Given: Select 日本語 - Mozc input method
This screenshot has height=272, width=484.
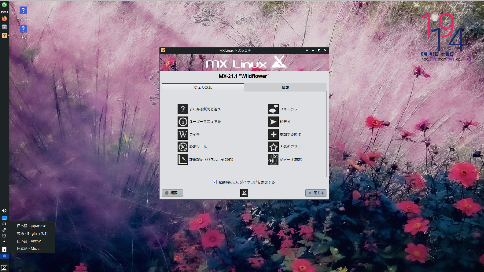Looking at the screenshot, I should tap(28, 249).
